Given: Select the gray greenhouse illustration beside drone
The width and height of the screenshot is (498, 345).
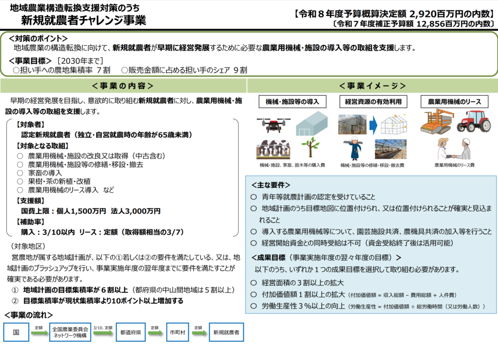Looking at the screenshot, I should click(311, 124).
